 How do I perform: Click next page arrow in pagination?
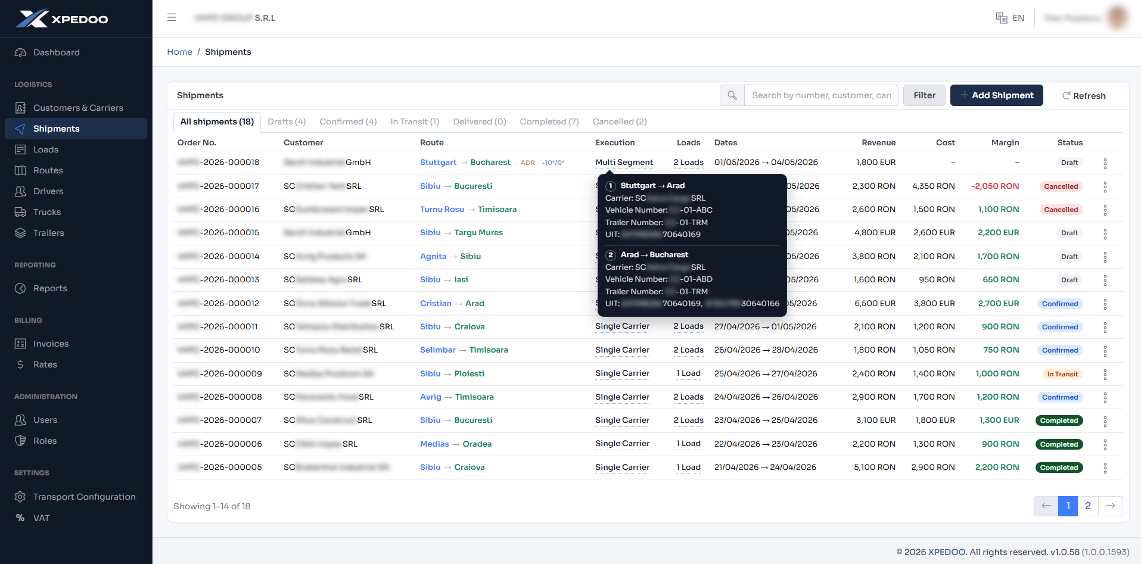coord(1111,506)
